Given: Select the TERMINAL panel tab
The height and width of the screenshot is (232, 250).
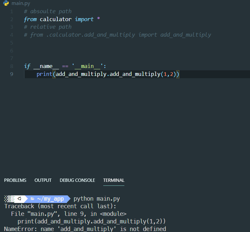Looking at the screenshot, I should coord(114,180).
